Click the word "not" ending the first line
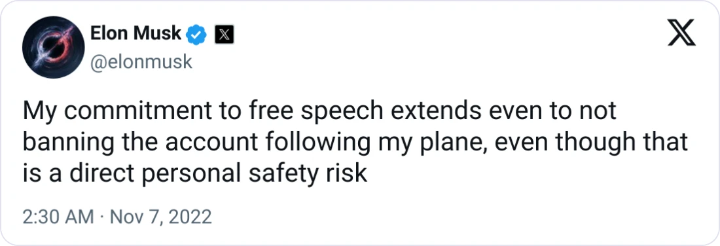This screenshot has height=246, width=720. tap(599, 113)
